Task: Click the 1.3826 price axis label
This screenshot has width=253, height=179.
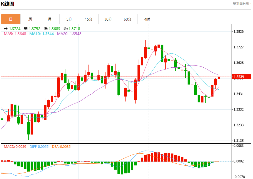Action: [239, 31]
